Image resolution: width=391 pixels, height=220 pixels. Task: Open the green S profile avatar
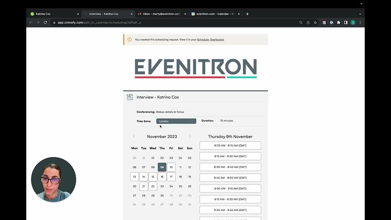point(353,22)
